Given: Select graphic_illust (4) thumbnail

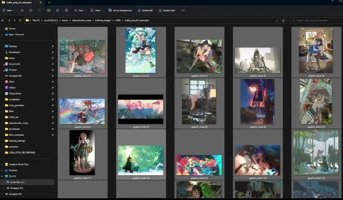Looking at the screenshot, I should point(258,60).
